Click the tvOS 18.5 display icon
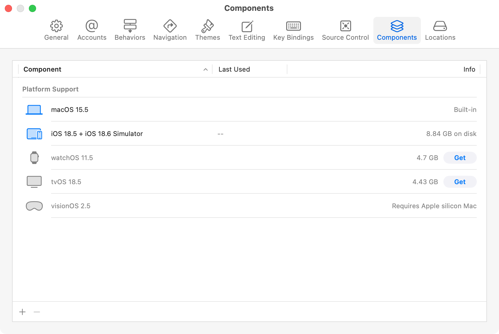 tap(34, 182)
